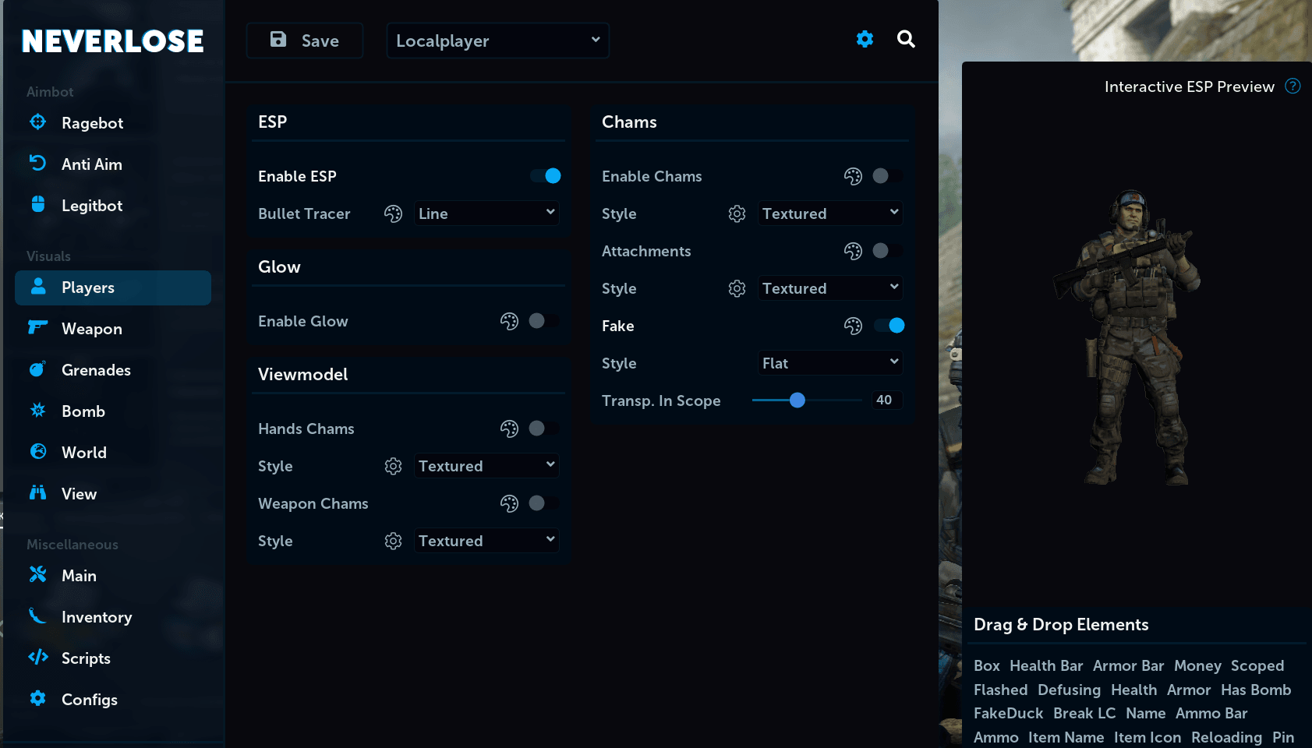The width and height of the screenshot is (1312, 748).
Task: Open Hands Chams Style gear settings
Action: tap(394, 466)
